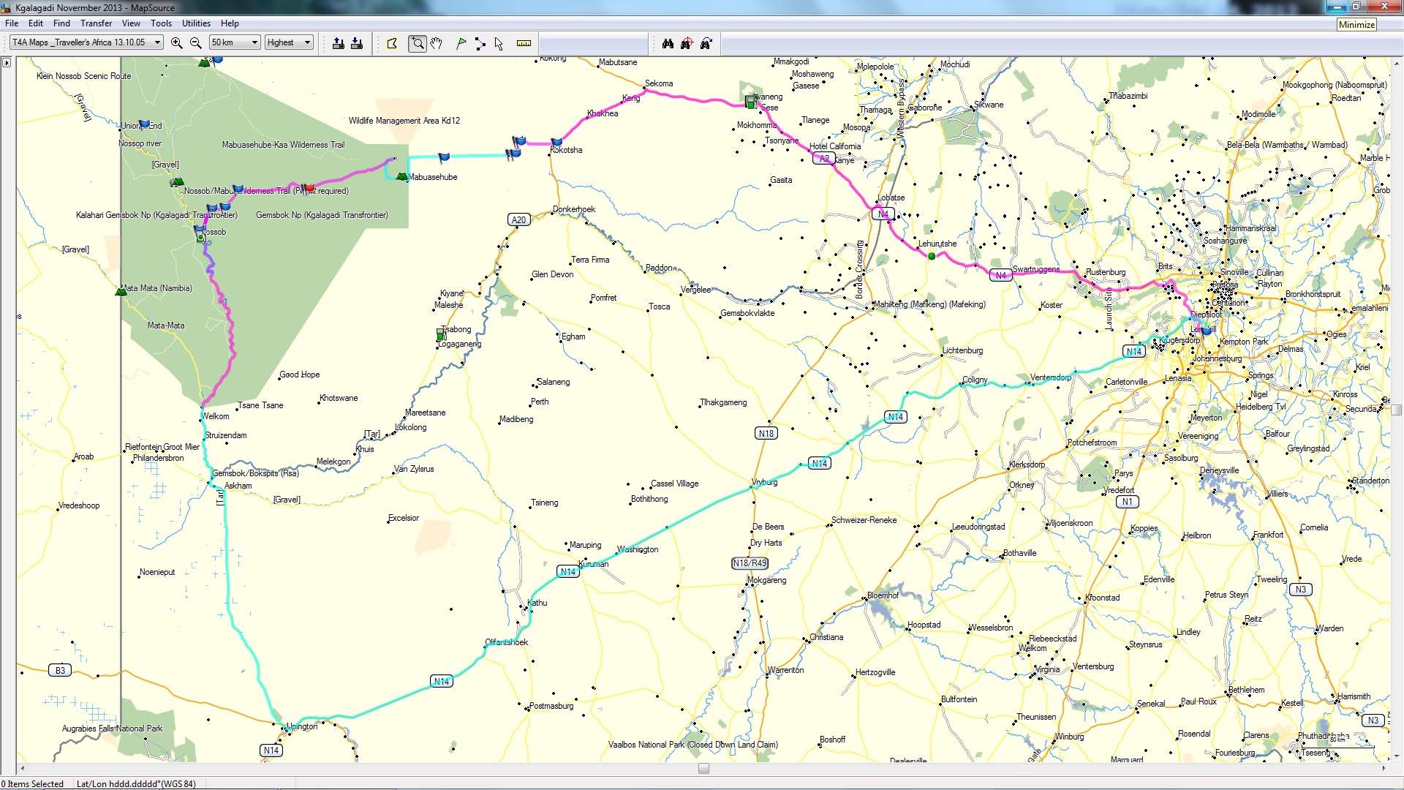
Task: Open the Transfer menu
Action: 96,23
